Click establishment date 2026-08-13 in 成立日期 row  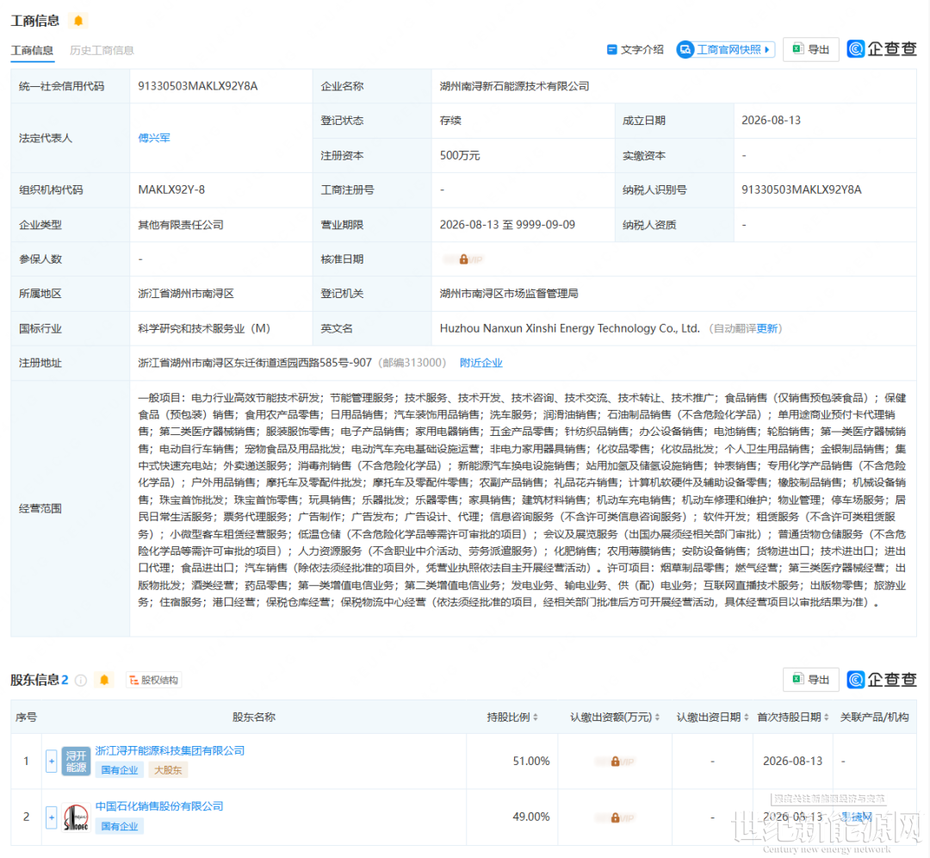coord(771,121)
